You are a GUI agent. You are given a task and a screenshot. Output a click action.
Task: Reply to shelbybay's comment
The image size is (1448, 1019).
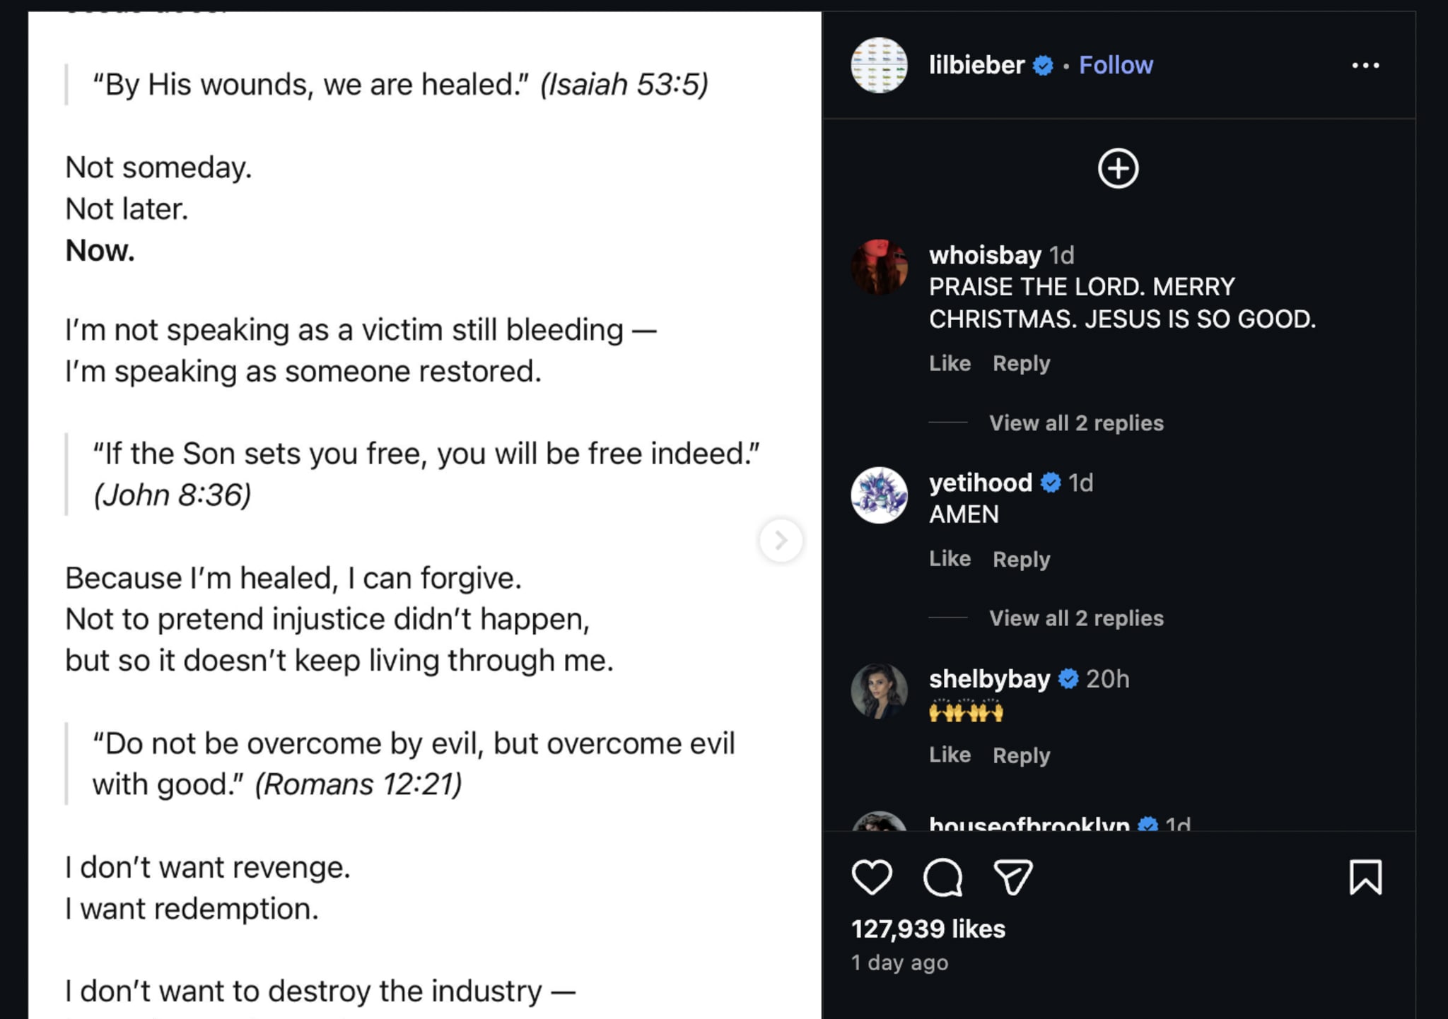[1021, 755]
